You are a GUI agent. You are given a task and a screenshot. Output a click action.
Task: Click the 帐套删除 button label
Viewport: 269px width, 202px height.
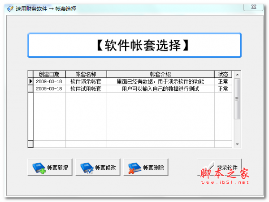coord(153,168)
